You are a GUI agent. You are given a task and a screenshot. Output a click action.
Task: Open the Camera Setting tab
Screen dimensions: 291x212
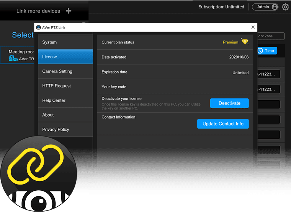(65, 71)
